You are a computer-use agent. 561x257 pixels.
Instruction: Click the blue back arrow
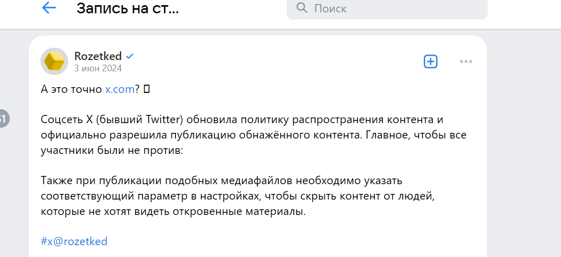(49, 8)
